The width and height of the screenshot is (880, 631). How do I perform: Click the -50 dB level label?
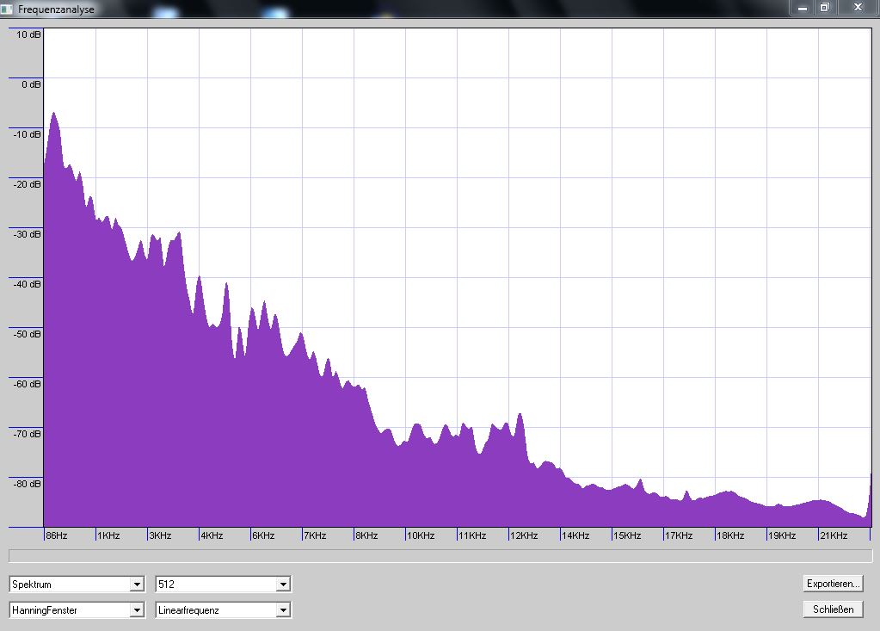coord(27,335)
